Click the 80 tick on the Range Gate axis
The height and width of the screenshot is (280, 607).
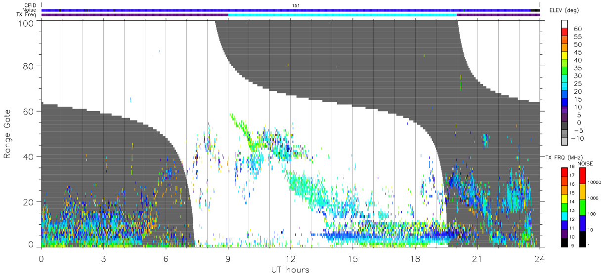point(29,66)
